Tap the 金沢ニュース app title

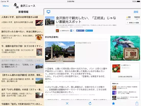(x=28, y=6)
